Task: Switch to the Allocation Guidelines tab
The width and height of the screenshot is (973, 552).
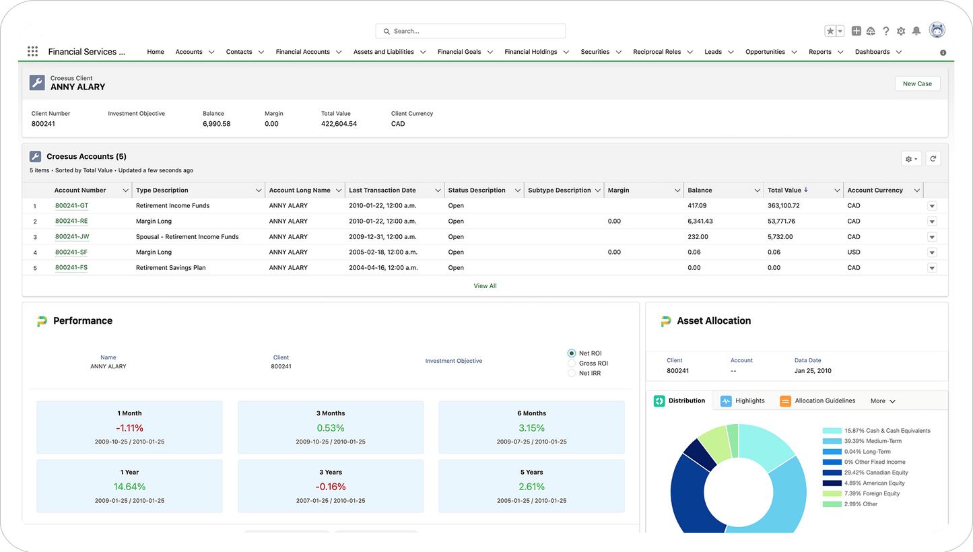Action: click(x=818, y=401)
